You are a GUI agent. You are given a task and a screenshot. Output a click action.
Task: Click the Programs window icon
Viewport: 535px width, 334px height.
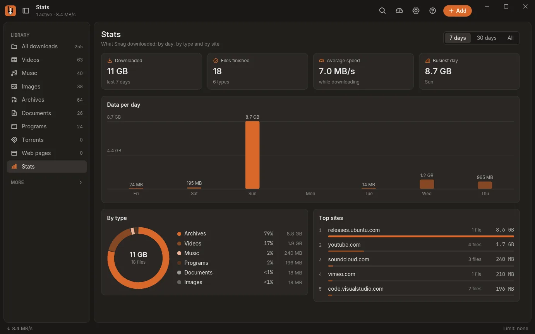(x=14, y=126)
